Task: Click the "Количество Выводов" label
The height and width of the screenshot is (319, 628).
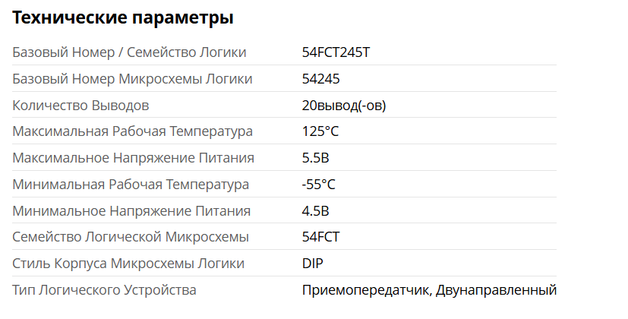Action: 80,105
